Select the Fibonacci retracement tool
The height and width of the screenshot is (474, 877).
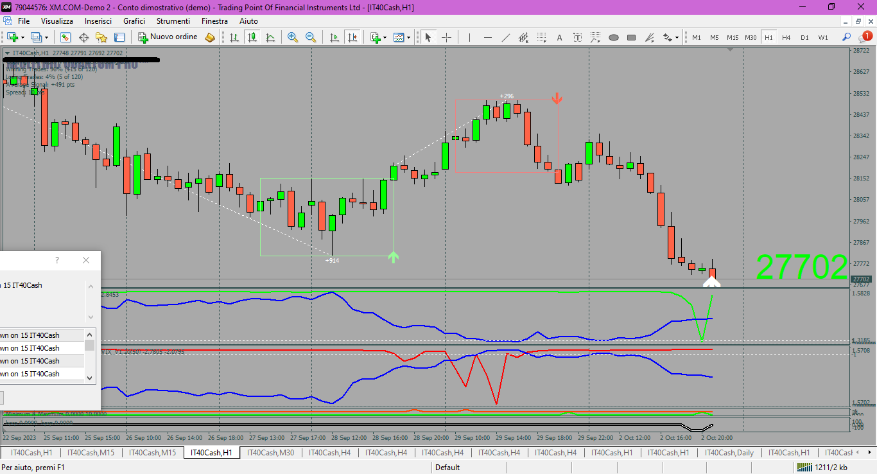(541, 37)
